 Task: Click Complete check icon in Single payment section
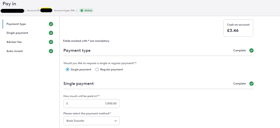coord(251,84)
